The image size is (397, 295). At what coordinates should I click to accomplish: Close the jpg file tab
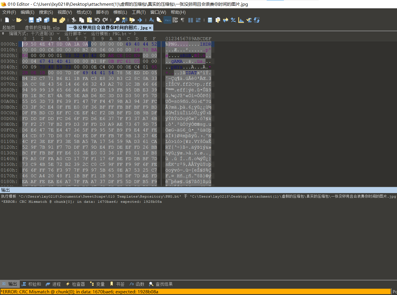click(x=150, y=28)
